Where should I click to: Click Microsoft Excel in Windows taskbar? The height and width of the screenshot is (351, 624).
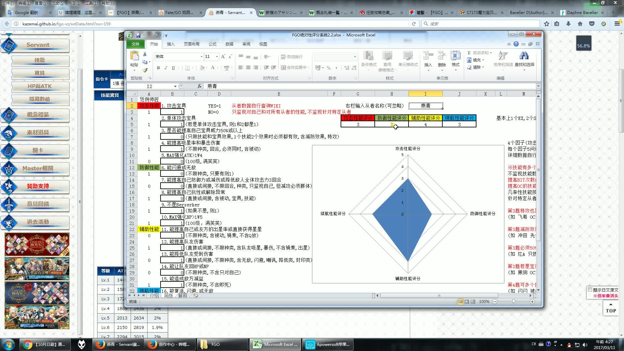point(276,344)
